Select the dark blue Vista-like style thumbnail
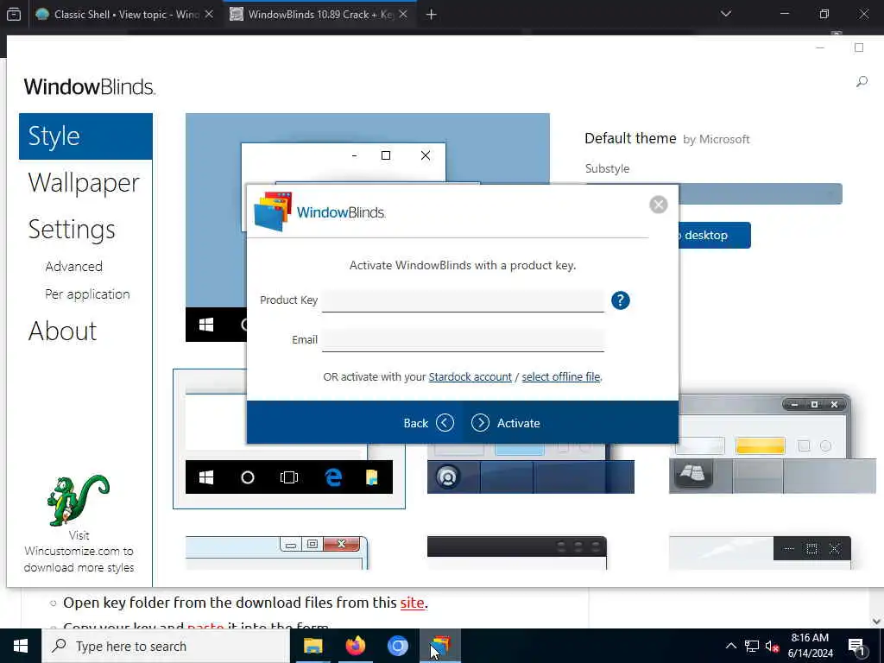This screenshot has height=663, width=884. coord(531,469)
